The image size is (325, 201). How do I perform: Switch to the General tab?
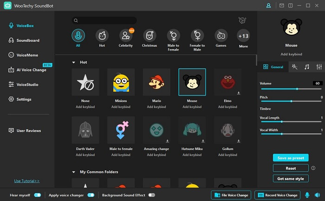click(x=273, y=67)
